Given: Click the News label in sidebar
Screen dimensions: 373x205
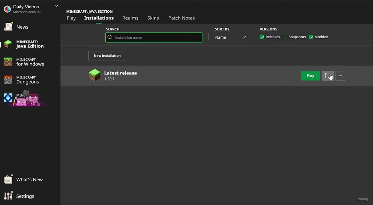Looking at the screenshot, I should 22,27.
